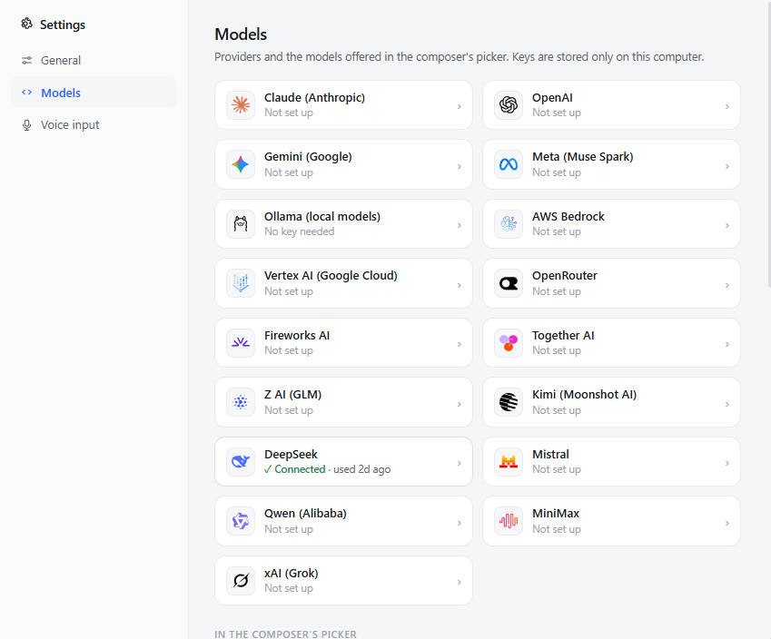Click the MiniMax waveform logo

coord(509,521)
